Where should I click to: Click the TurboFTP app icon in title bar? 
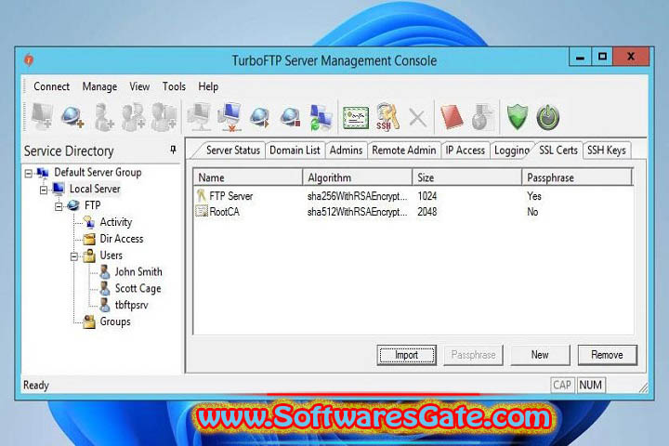point(29,59)
